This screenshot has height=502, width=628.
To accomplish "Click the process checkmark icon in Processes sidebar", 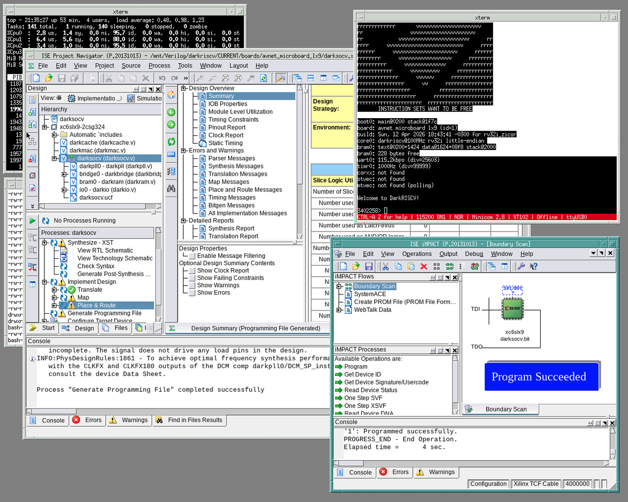I will [x=32, y=268].
